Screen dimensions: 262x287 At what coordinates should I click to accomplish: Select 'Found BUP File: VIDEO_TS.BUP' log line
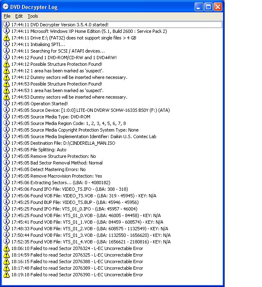tap(75, 202)
